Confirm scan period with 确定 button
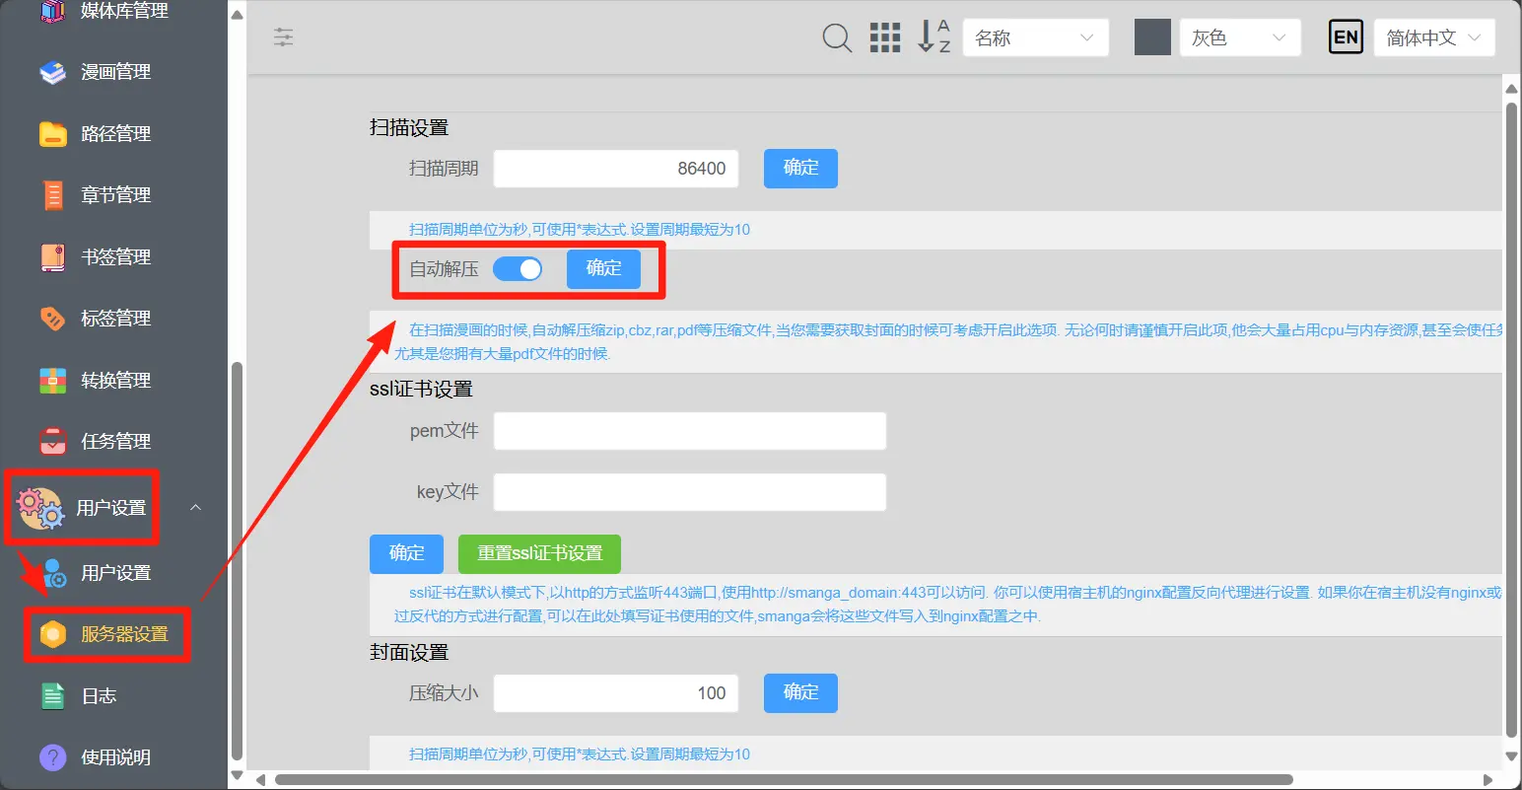 [x=800, y=169]
